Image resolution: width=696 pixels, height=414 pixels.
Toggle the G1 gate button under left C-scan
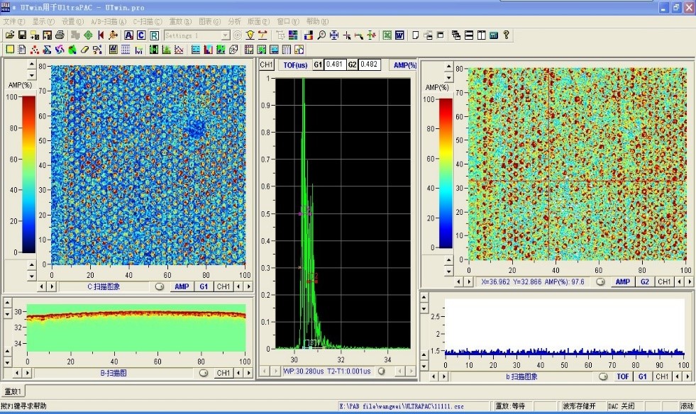[x=204, y=286]
